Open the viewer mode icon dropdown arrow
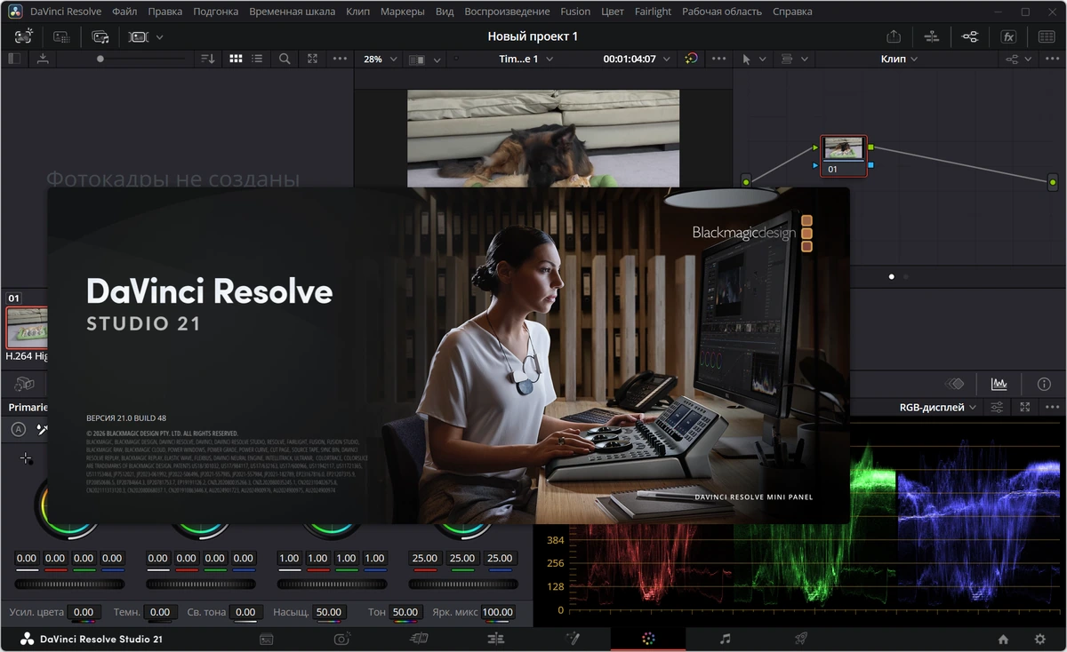Screen dimensions: 1067x652 click(x=437, y=60)
